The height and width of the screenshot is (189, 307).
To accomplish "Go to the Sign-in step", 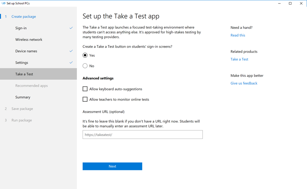I will (x=21, y=28).
